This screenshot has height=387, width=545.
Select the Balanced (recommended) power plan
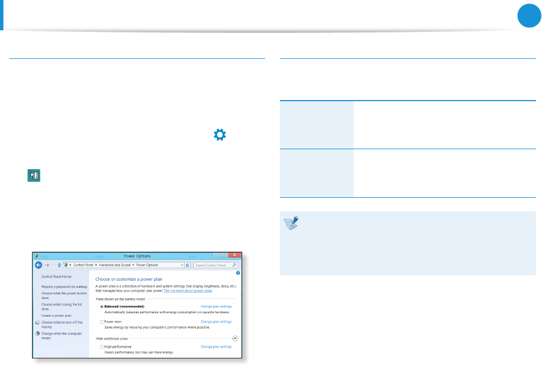pyautogui.click(x=102, y=306)
